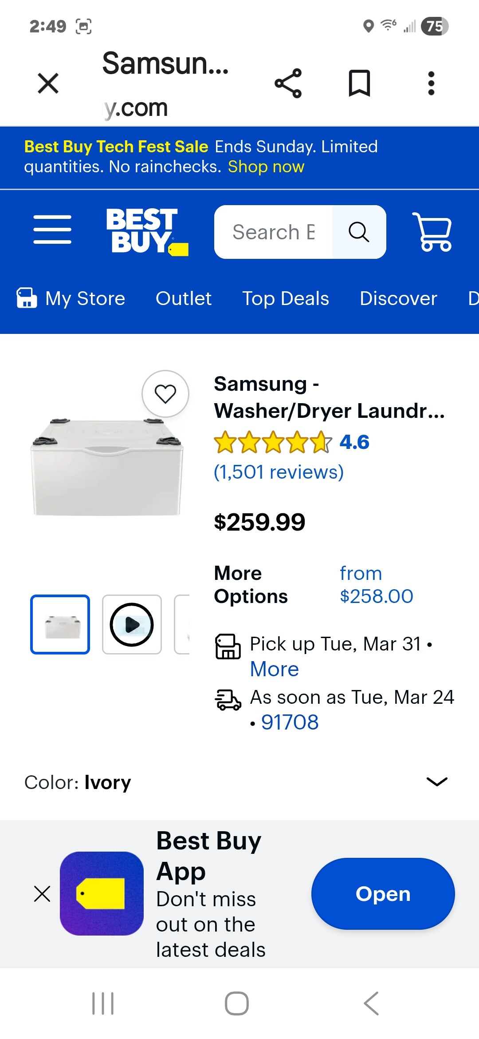Dismiss the Best Buy App banner

[42, 893]
